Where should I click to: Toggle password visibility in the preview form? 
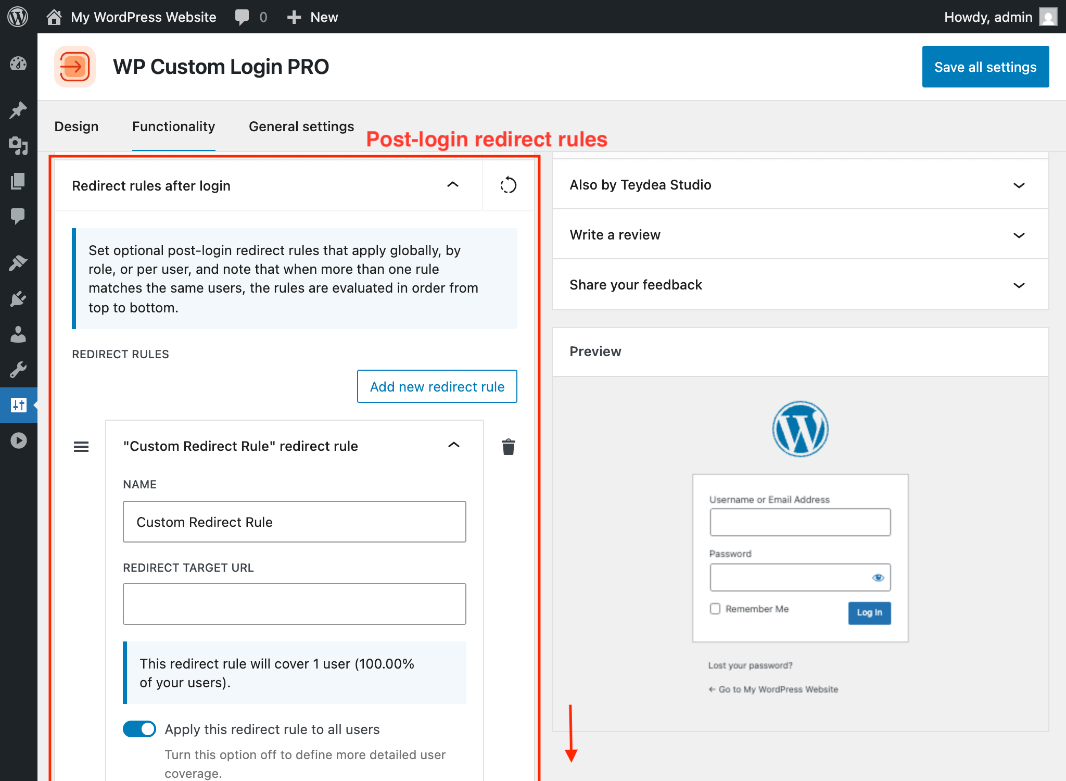point(880,576)
